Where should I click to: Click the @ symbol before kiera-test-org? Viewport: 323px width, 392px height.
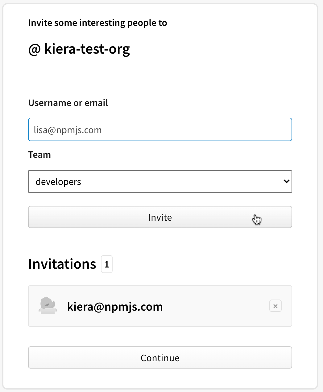point(35,49)
